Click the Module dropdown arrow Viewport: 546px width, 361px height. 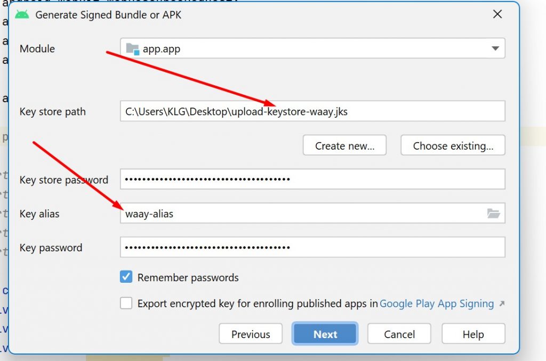click(495, 49)
